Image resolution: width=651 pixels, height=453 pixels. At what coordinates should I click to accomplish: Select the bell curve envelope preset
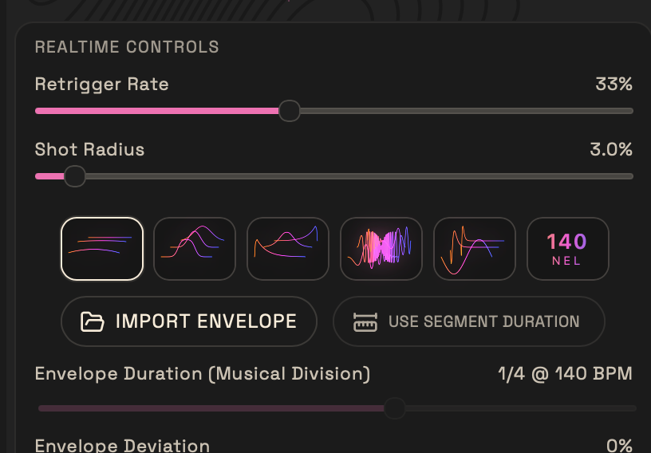195,249
